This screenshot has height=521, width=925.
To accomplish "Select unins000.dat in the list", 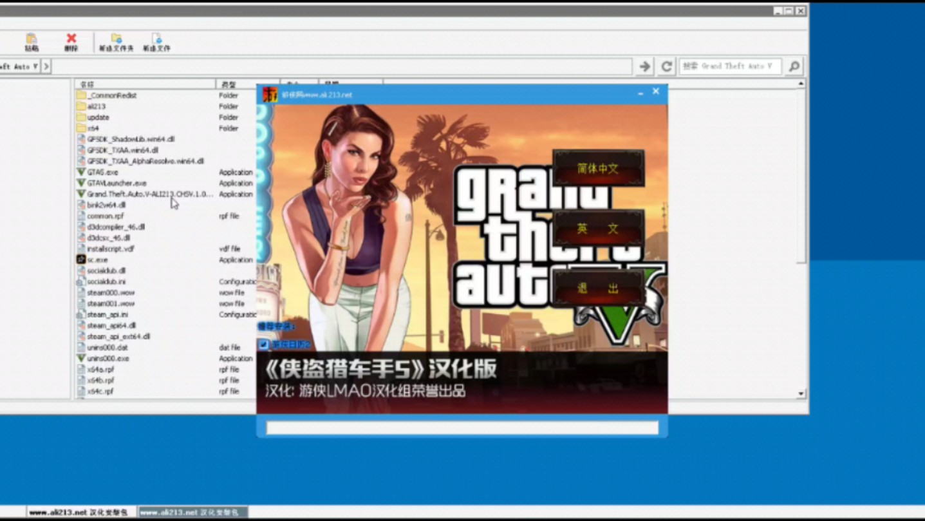I will pos(107,347).
